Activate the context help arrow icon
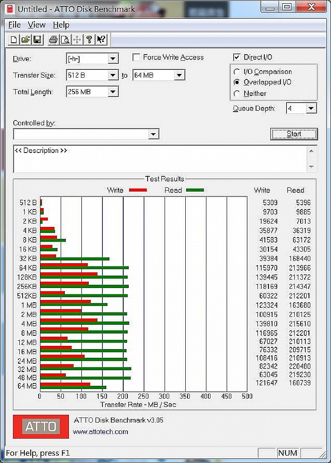The image size is (331, 463). click(101, 40)
